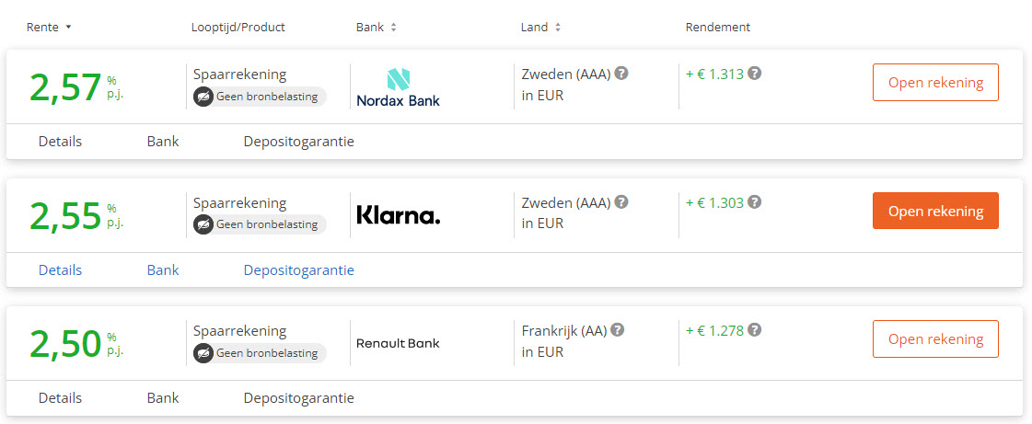Click help icon beside + € 1.313 rendement
This screenshot has height=424, width=1032.
click(755, 73)
